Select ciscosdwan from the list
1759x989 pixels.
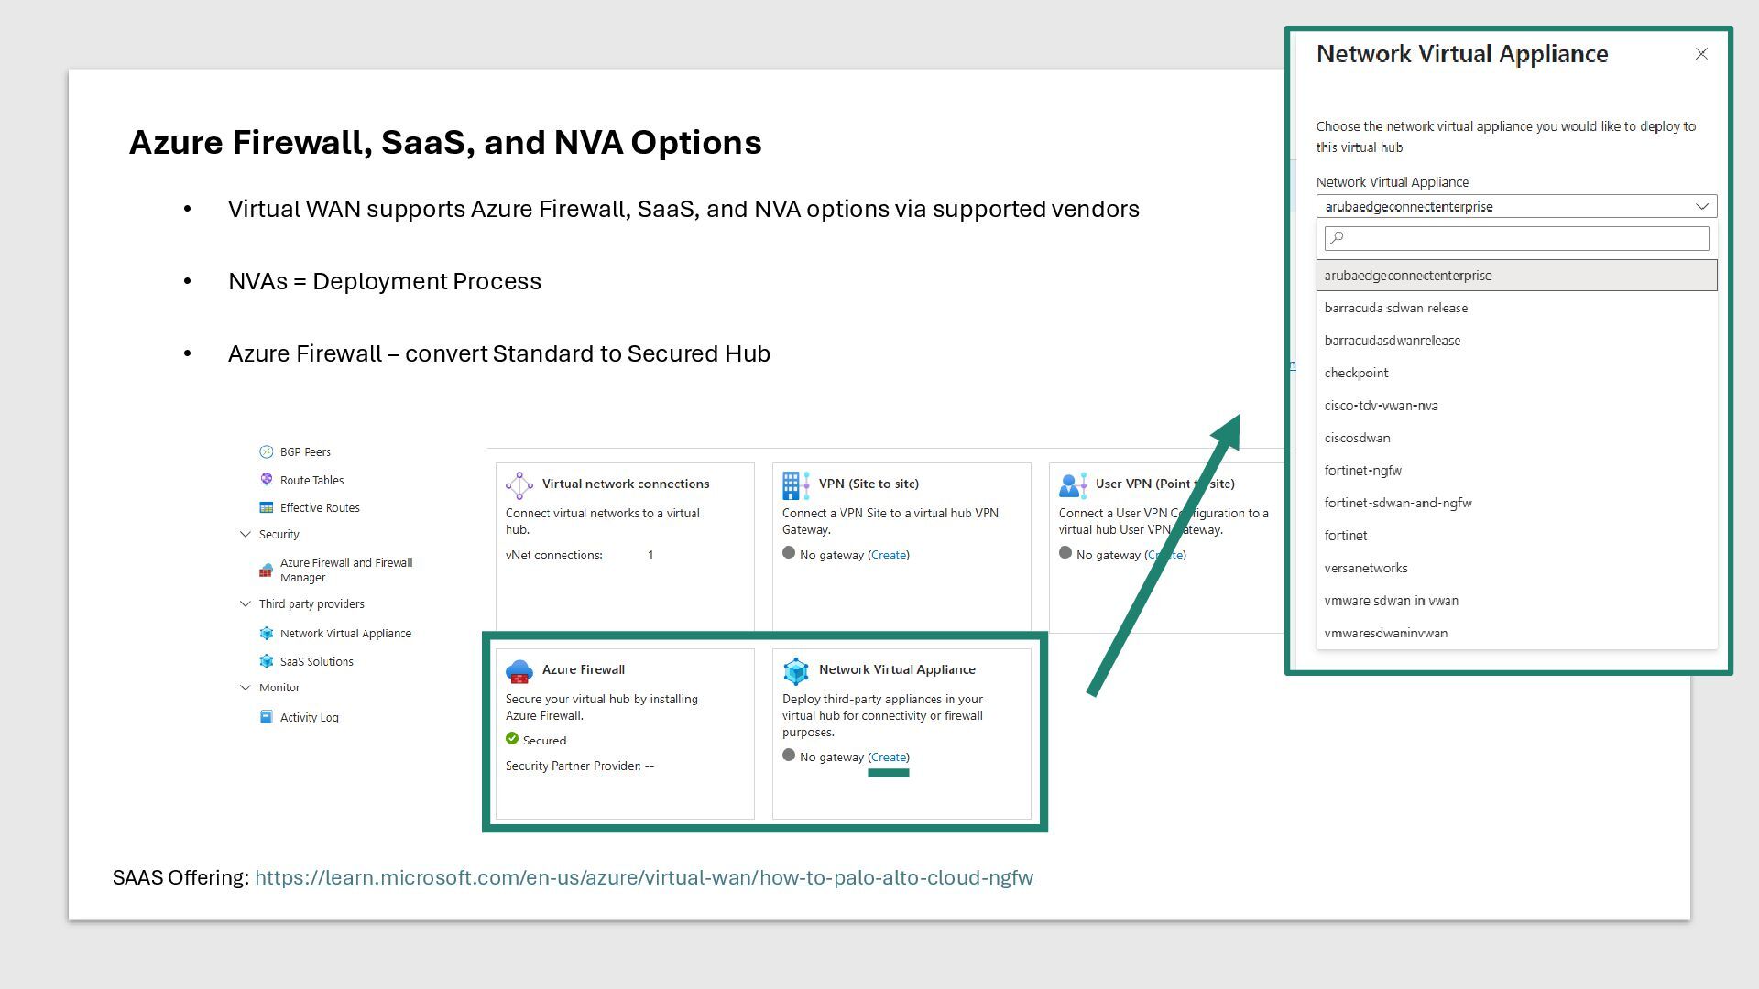[1517, 438]
